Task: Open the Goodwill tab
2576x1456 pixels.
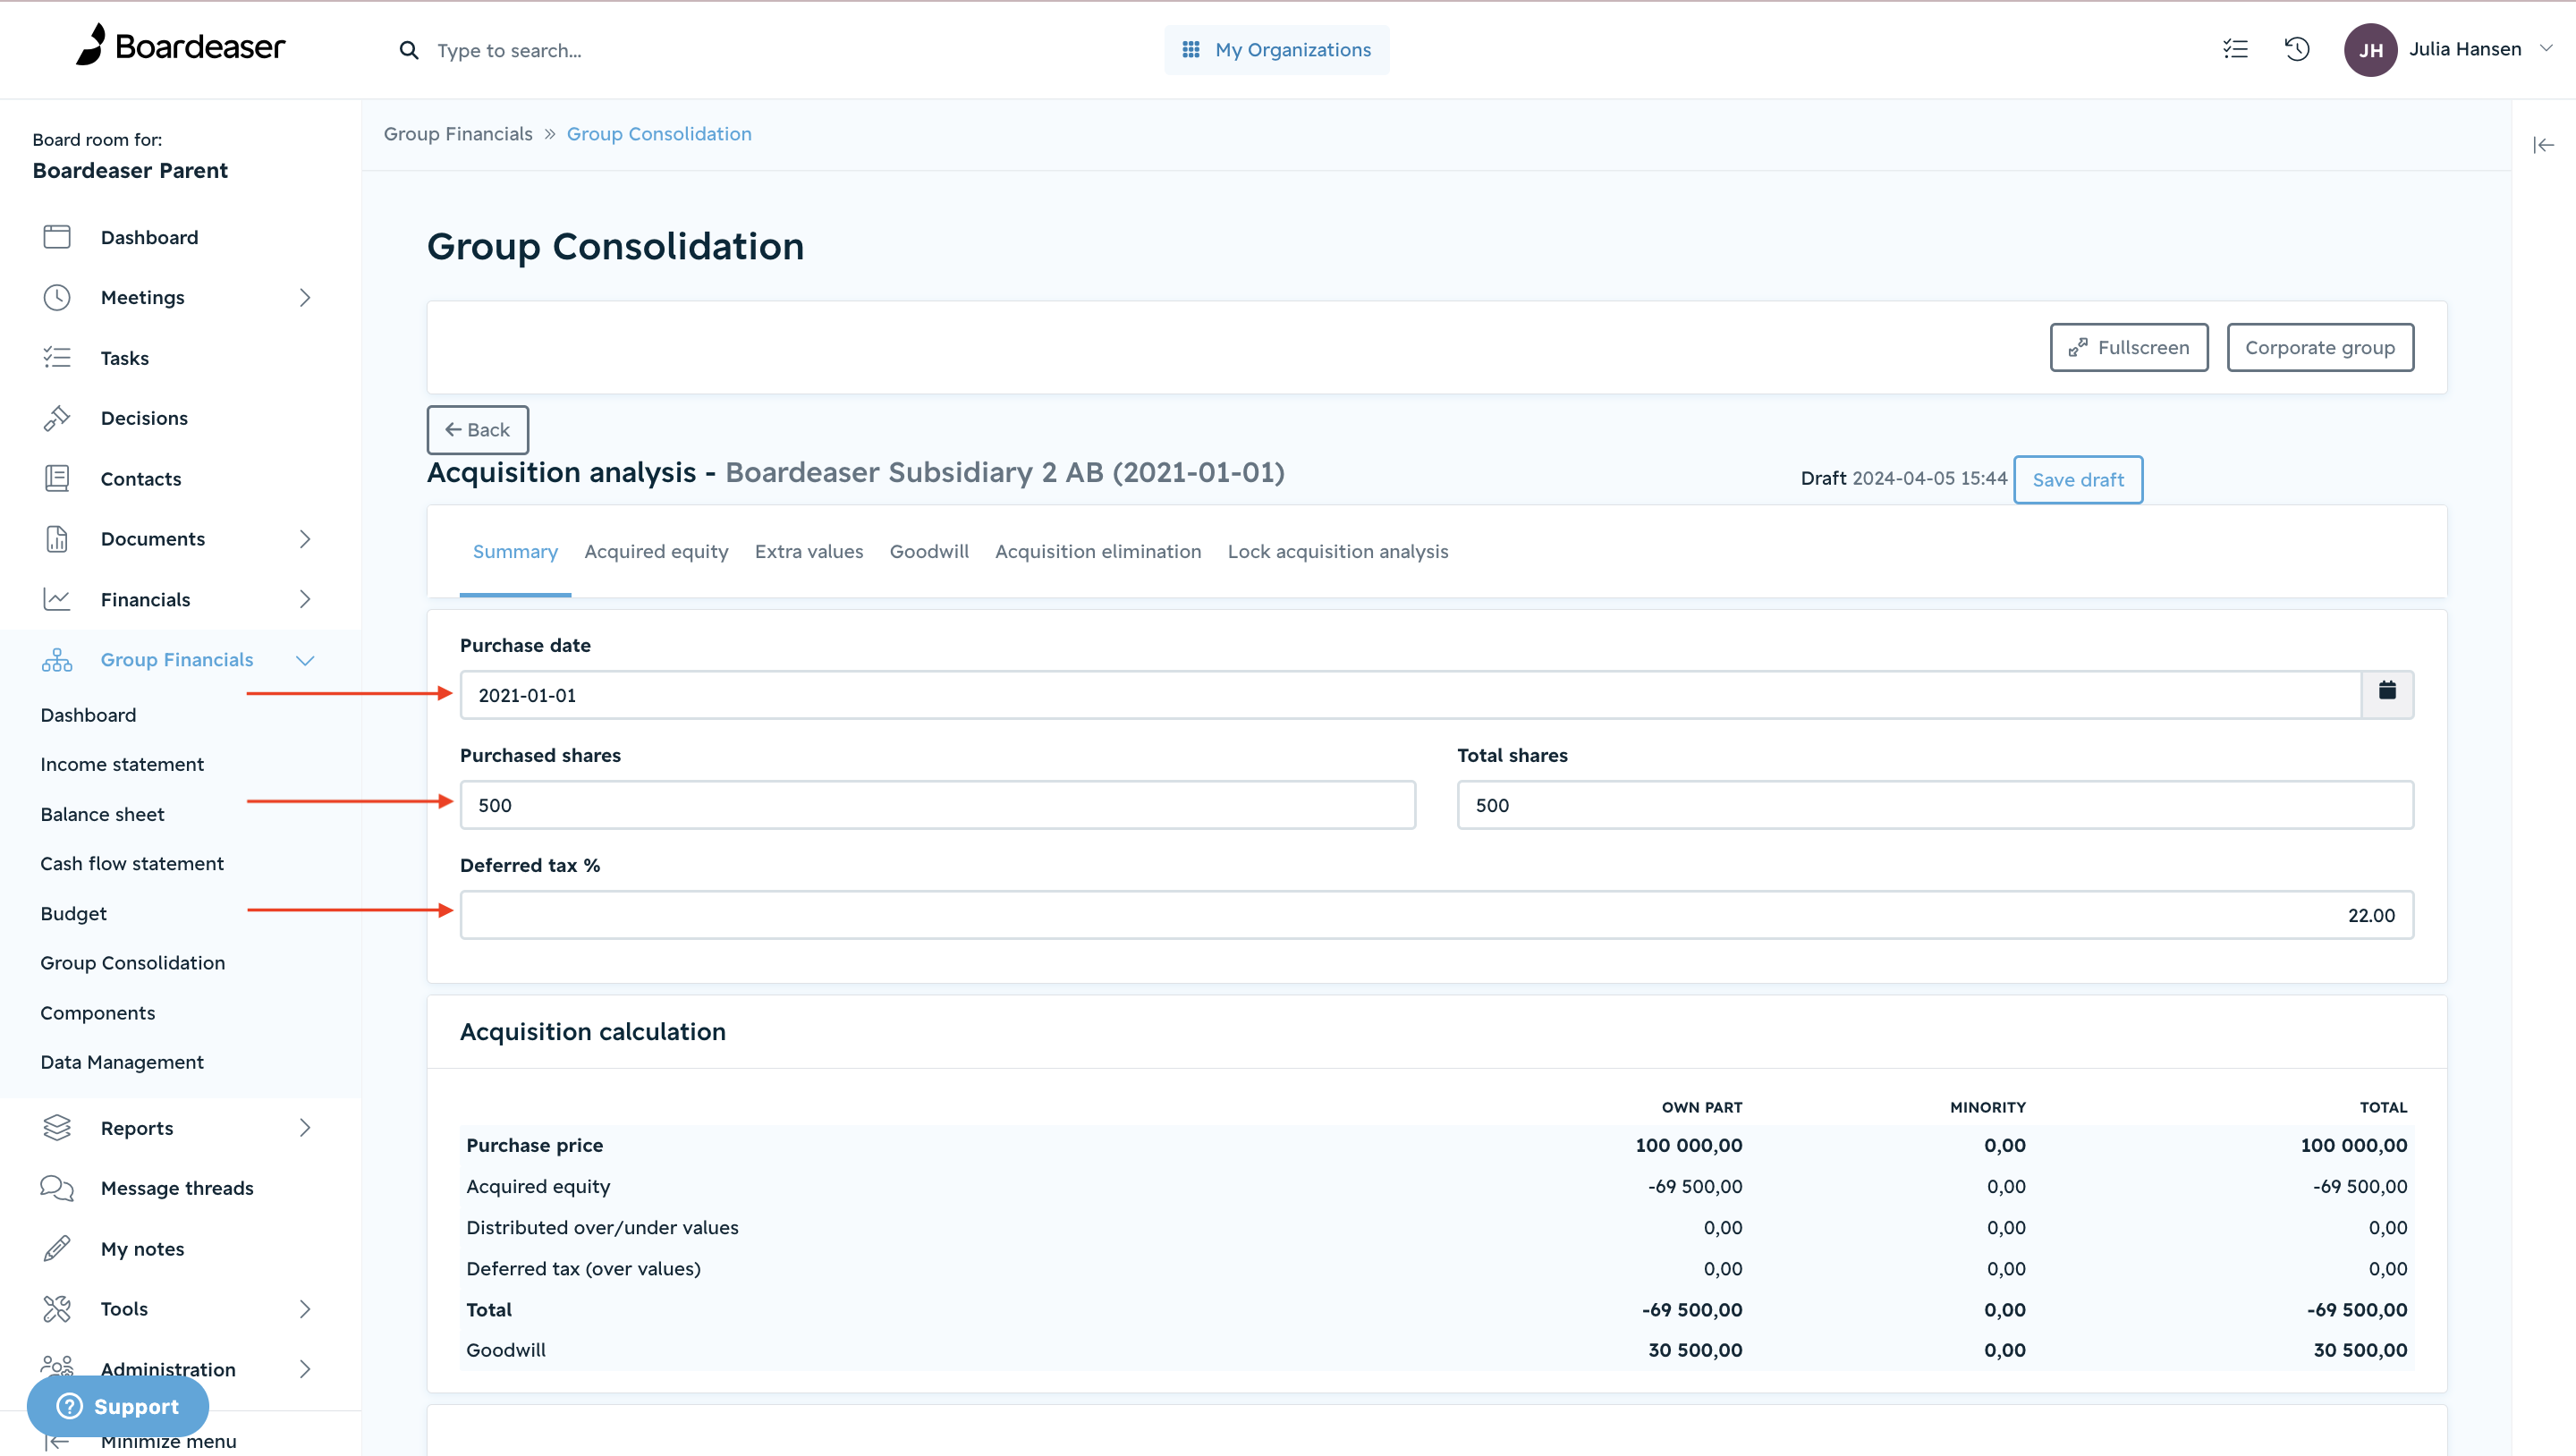Action: 929,552
